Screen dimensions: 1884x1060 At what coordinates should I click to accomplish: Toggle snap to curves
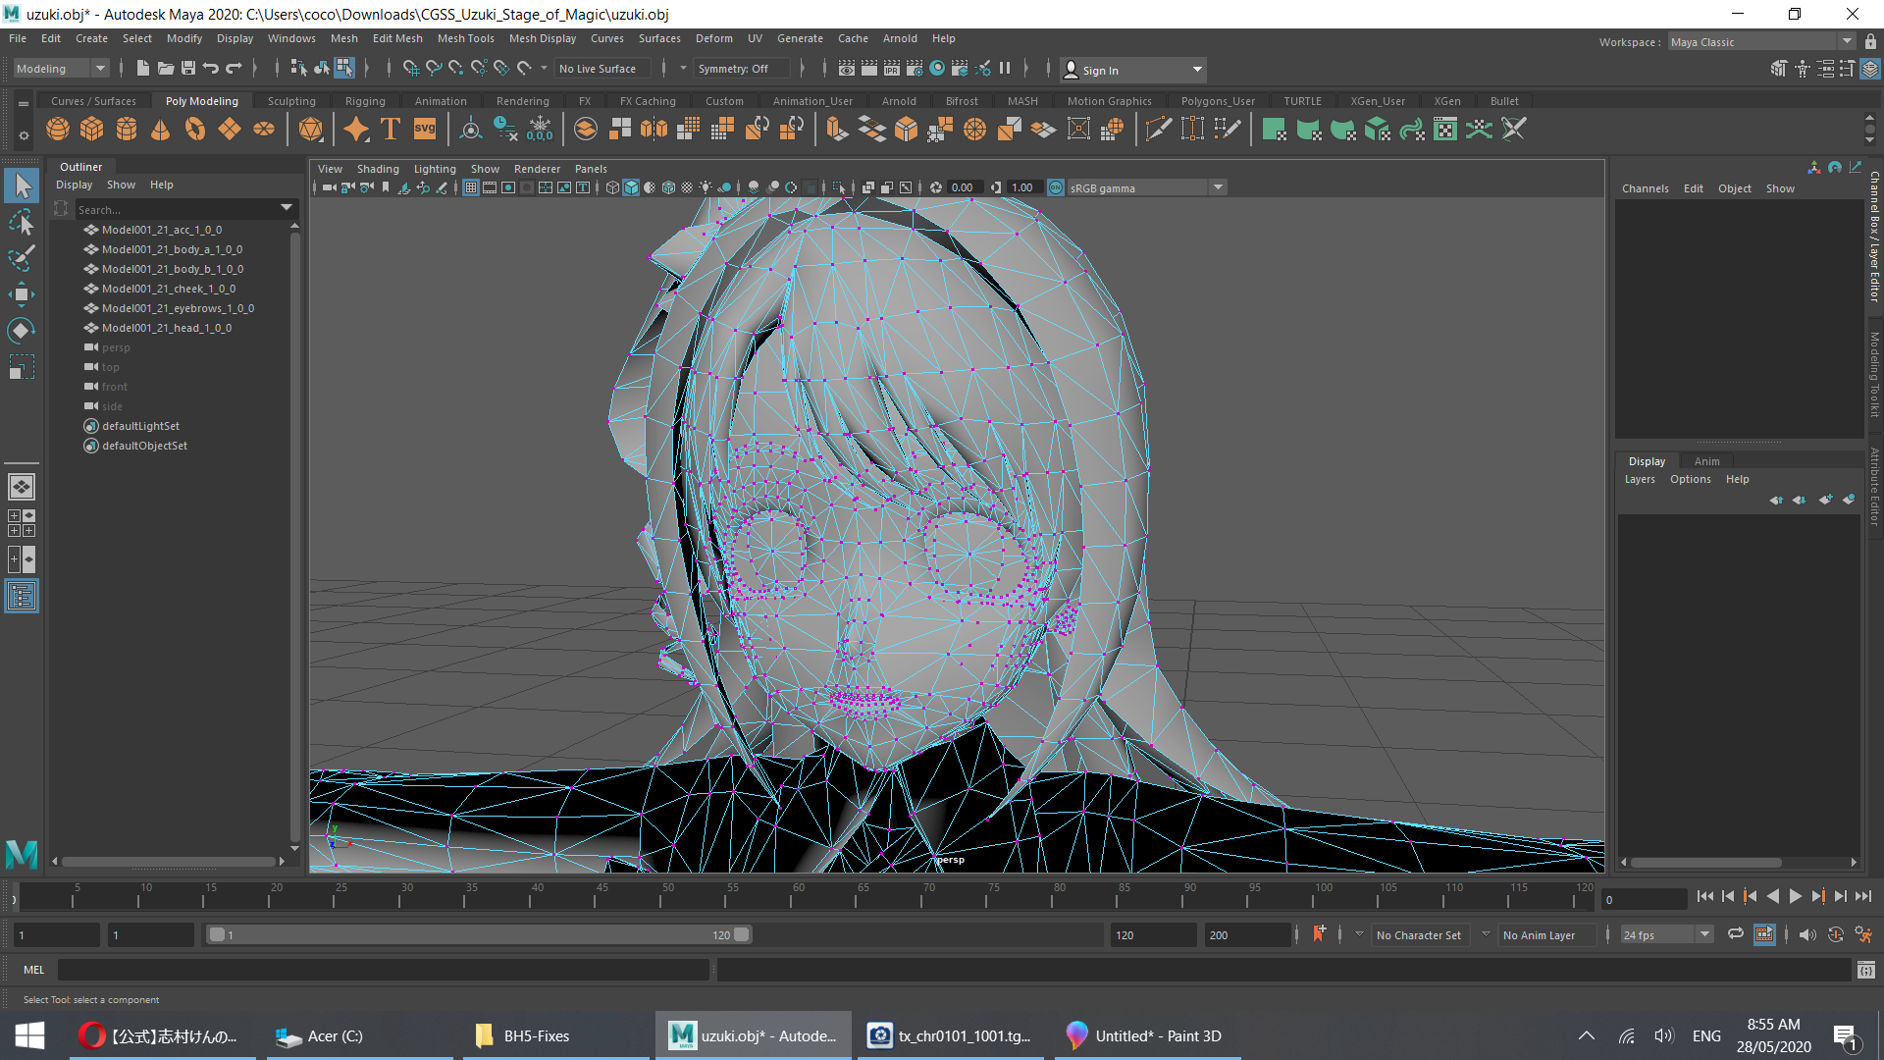(x=433, y=69)
